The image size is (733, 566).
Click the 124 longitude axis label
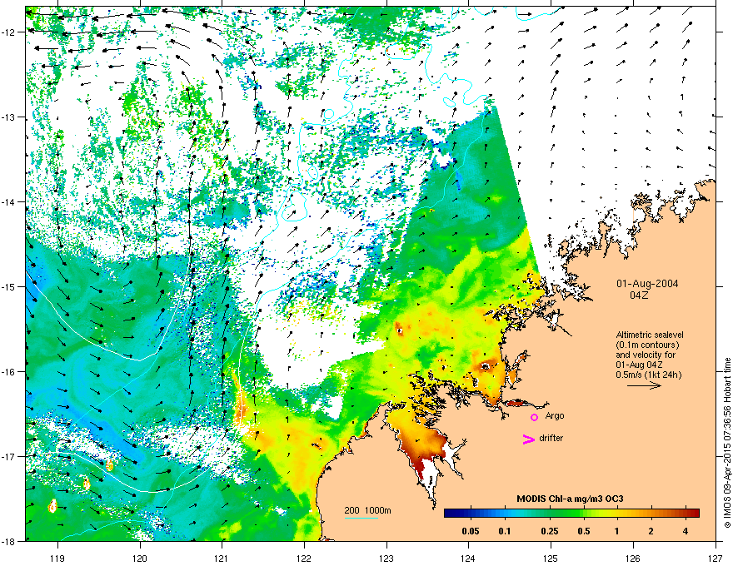point(468,558)
